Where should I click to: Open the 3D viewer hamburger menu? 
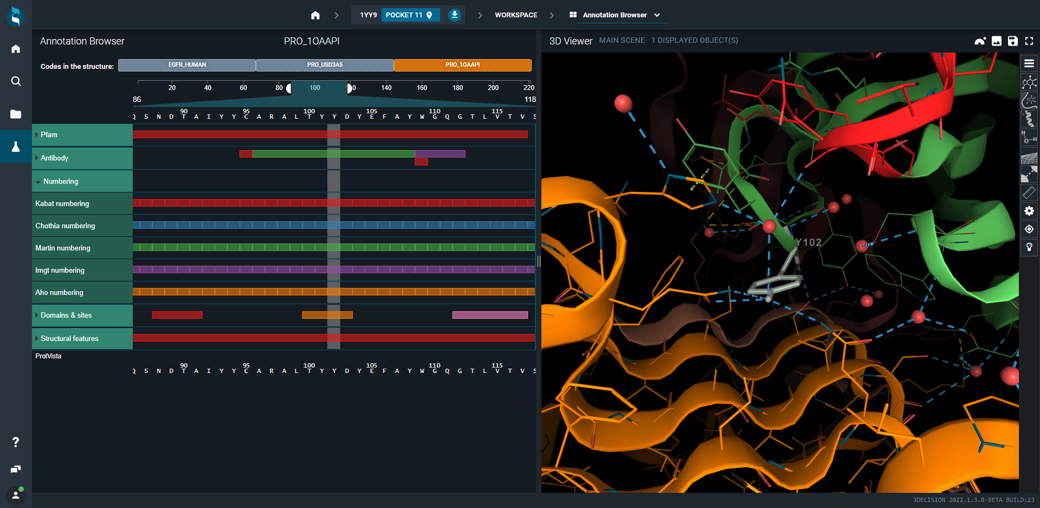point(1029,63)
